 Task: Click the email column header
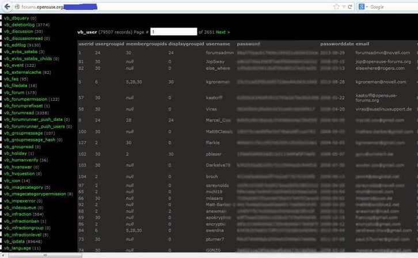click(x=362, y=44)
